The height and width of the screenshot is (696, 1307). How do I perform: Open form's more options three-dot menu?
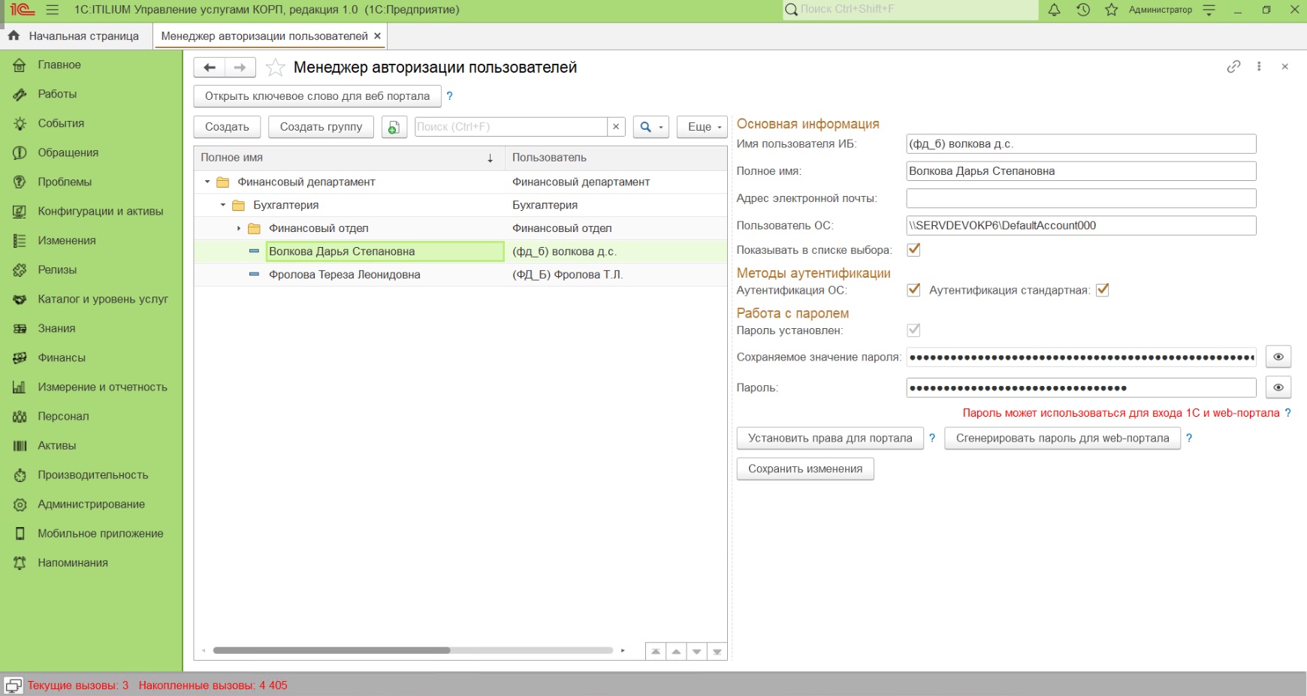[x=1259, y=67]
